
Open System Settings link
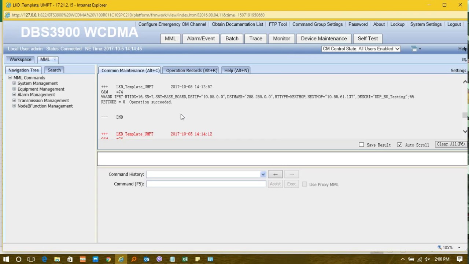tap(426, 24)
